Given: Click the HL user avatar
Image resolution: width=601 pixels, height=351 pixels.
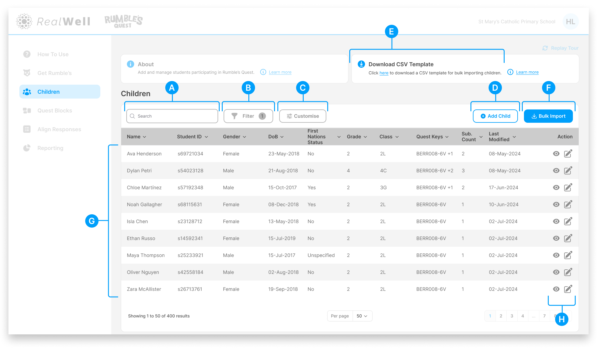Looking at the screenshot, I should 570,21.
